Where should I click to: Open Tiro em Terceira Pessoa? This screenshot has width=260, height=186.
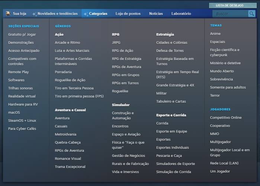click(74, 88)
